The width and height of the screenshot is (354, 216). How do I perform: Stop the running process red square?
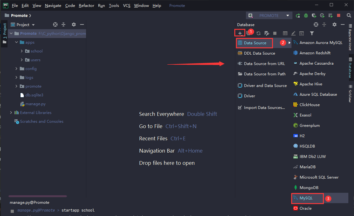tap(339, 15)
